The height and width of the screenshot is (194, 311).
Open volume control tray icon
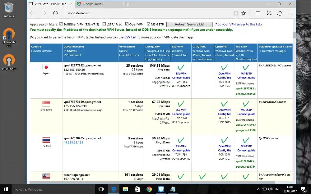click(270, 189)
